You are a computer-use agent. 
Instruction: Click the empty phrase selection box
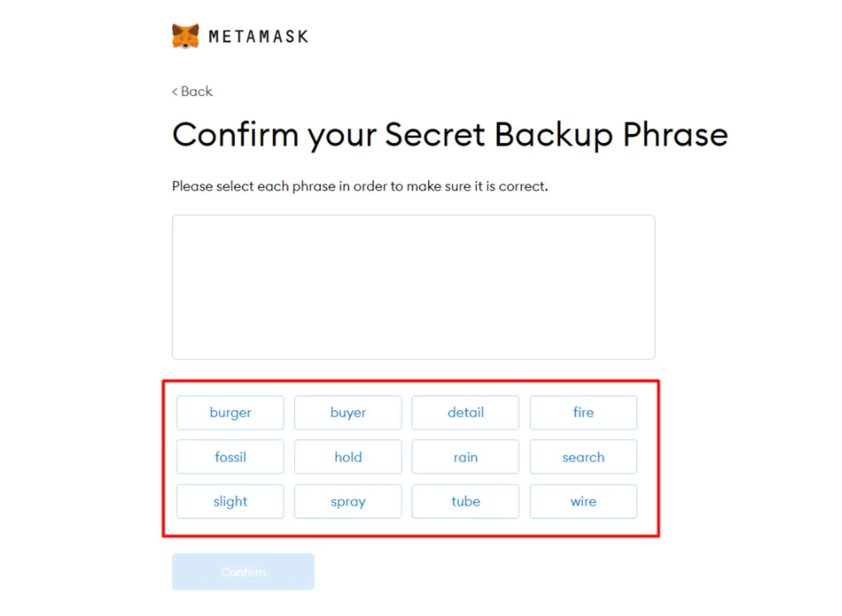pyautogui.click(x=413, y=287)
